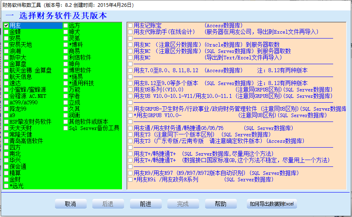Select the 立成 checkbox

65,103
